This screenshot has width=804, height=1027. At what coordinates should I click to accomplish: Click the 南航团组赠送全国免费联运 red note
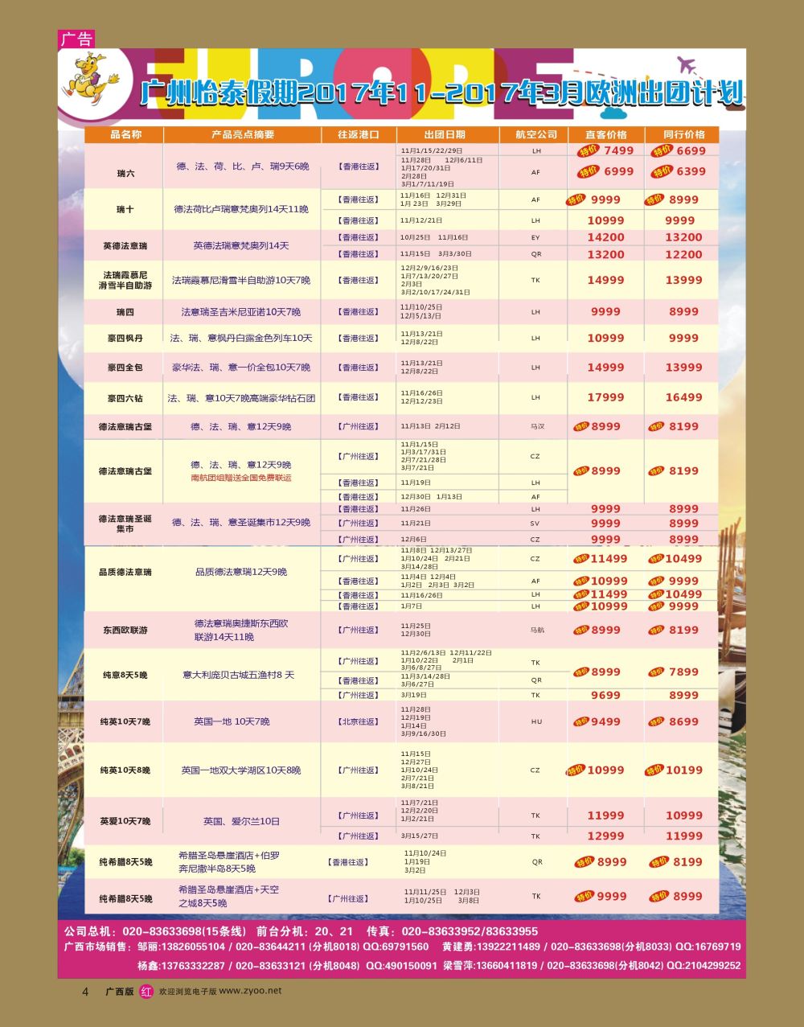pyautogui.click(x=241, y=478)
